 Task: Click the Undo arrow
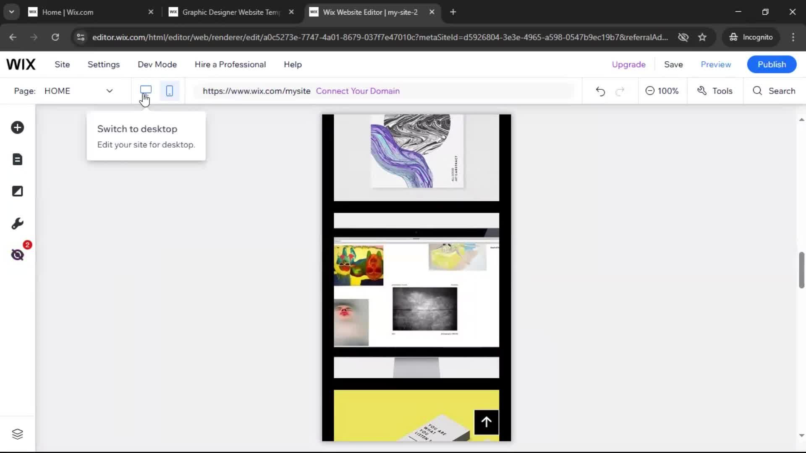click(x=600, y=91)
